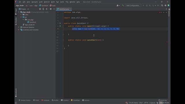Click greyed Run arrow in toolbar
The width and height of the screenshot is (185, 104).
tap(143, 5)
